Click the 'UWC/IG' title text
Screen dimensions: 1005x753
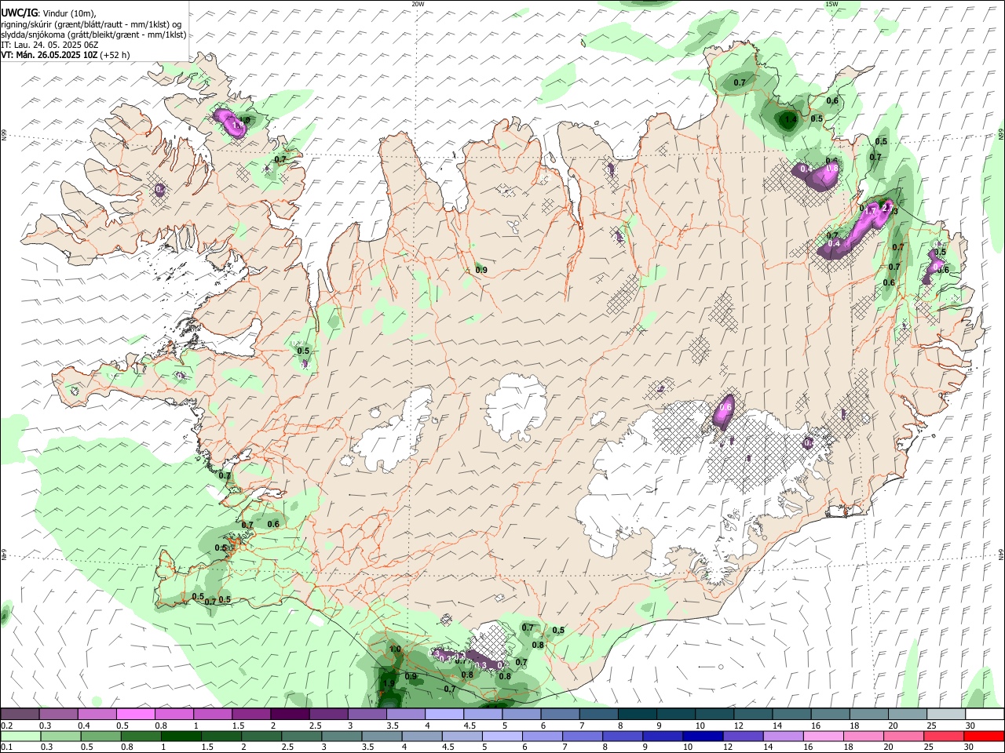(x=19, y=13)
